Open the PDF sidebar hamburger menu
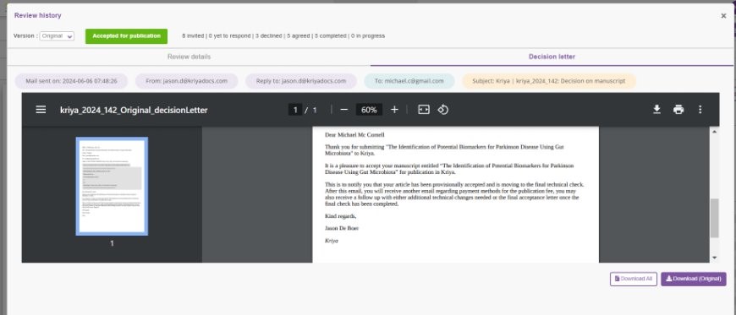Image resolution: width=736 pixels, height=315 pixels. coord(41,110)
